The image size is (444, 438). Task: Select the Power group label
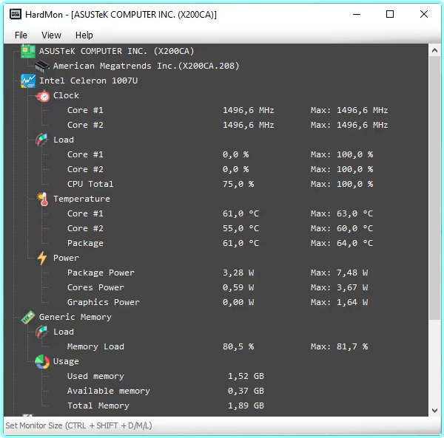pyautogui.click(x=66, y=258)
